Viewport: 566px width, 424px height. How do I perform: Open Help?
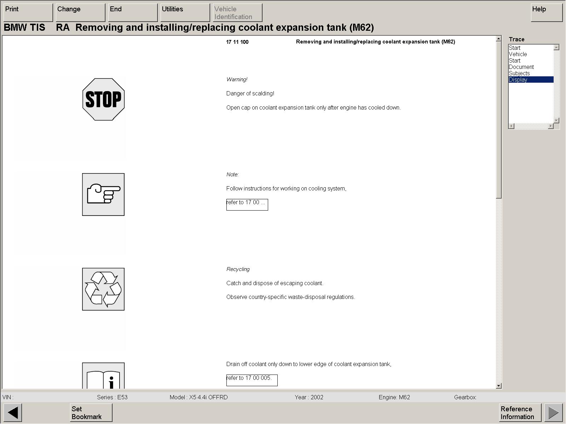tap(546, 13)
